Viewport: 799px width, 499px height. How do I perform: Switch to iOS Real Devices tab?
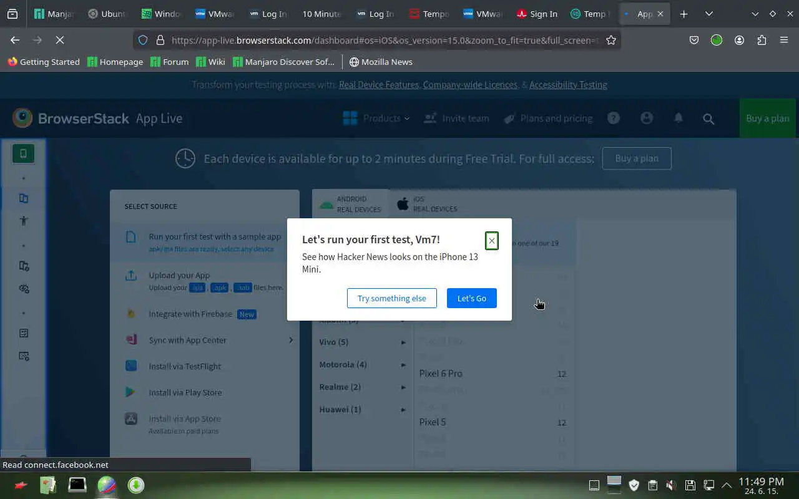[427, 204]
